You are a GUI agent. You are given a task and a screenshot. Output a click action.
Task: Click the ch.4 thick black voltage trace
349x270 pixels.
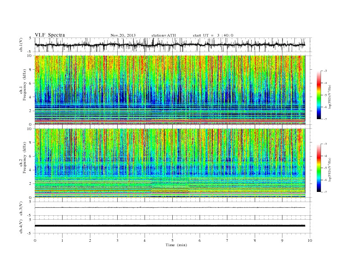170,226
